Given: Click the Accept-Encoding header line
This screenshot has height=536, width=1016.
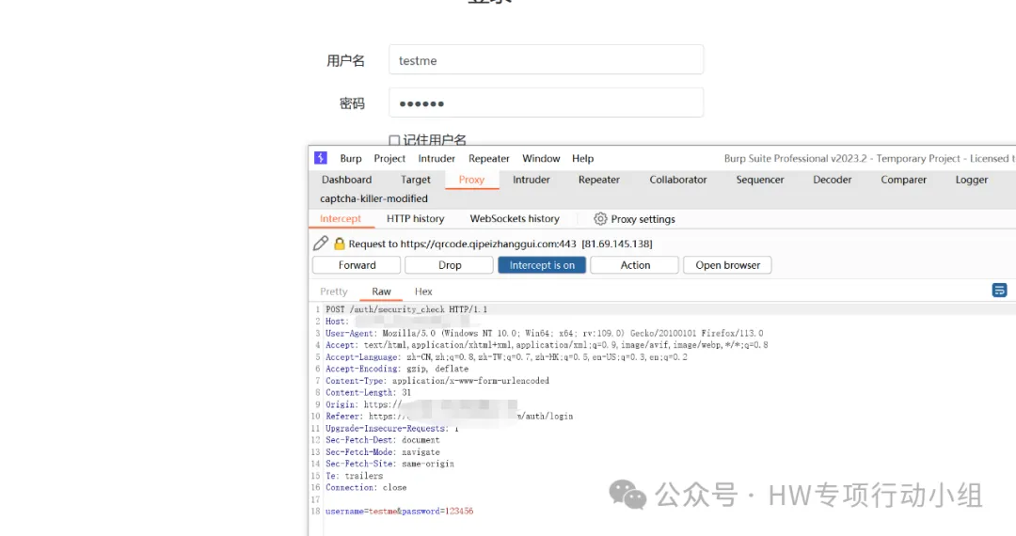Looking at the screenshot, I should point(397,369).
